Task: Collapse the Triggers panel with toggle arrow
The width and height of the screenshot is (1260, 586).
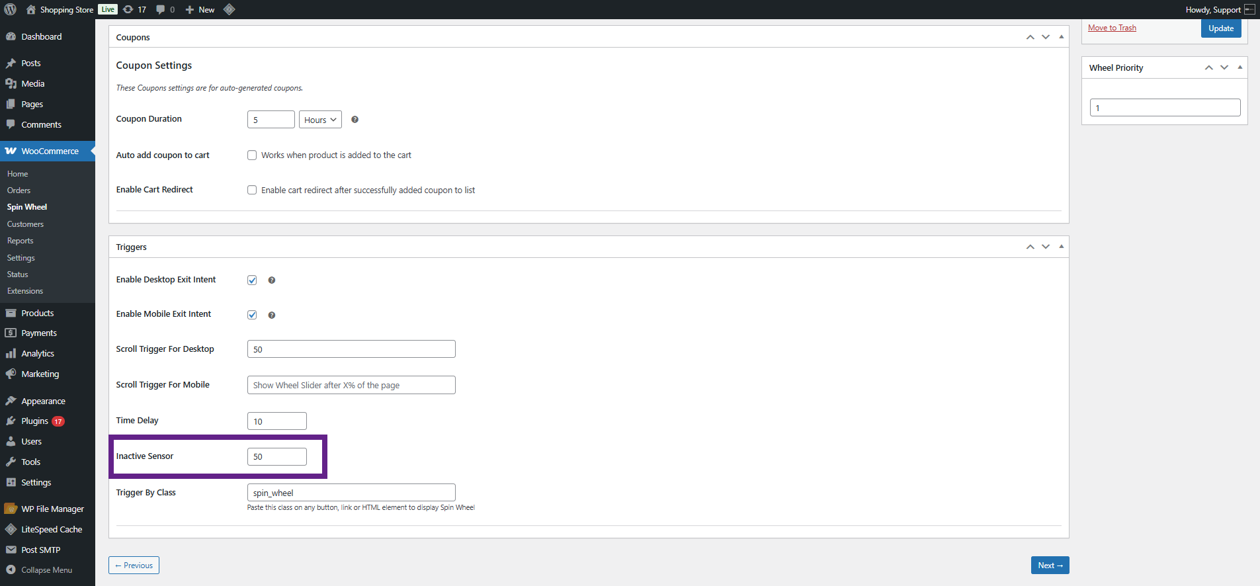Action: pos(1061,247)
